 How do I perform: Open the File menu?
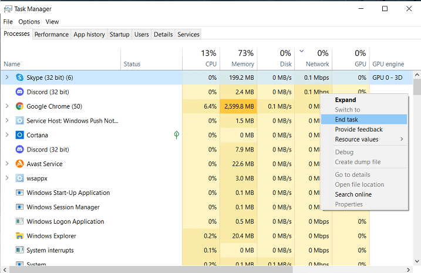(8, 22)
